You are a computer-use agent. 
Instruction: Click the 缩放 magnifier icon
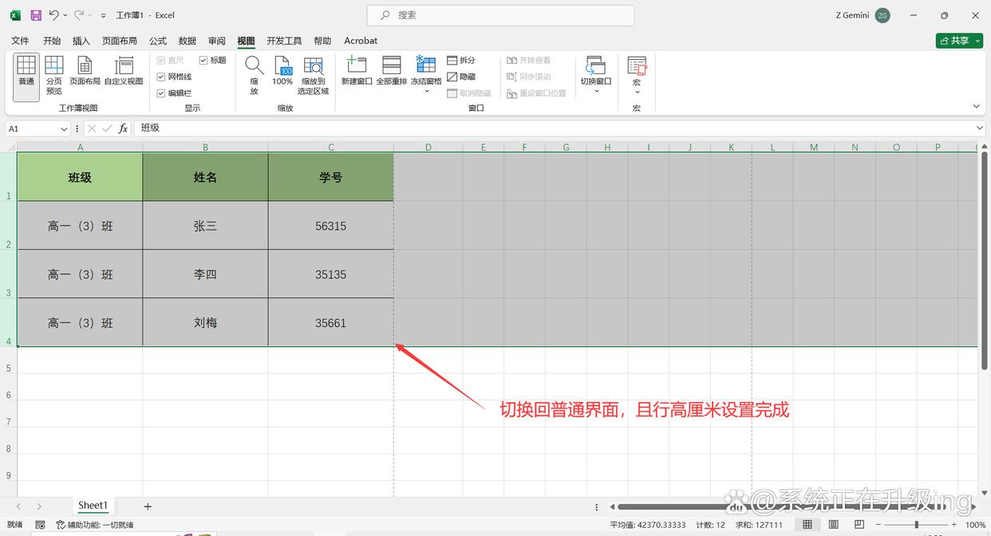pyautogui.click(x=254, y=65)
